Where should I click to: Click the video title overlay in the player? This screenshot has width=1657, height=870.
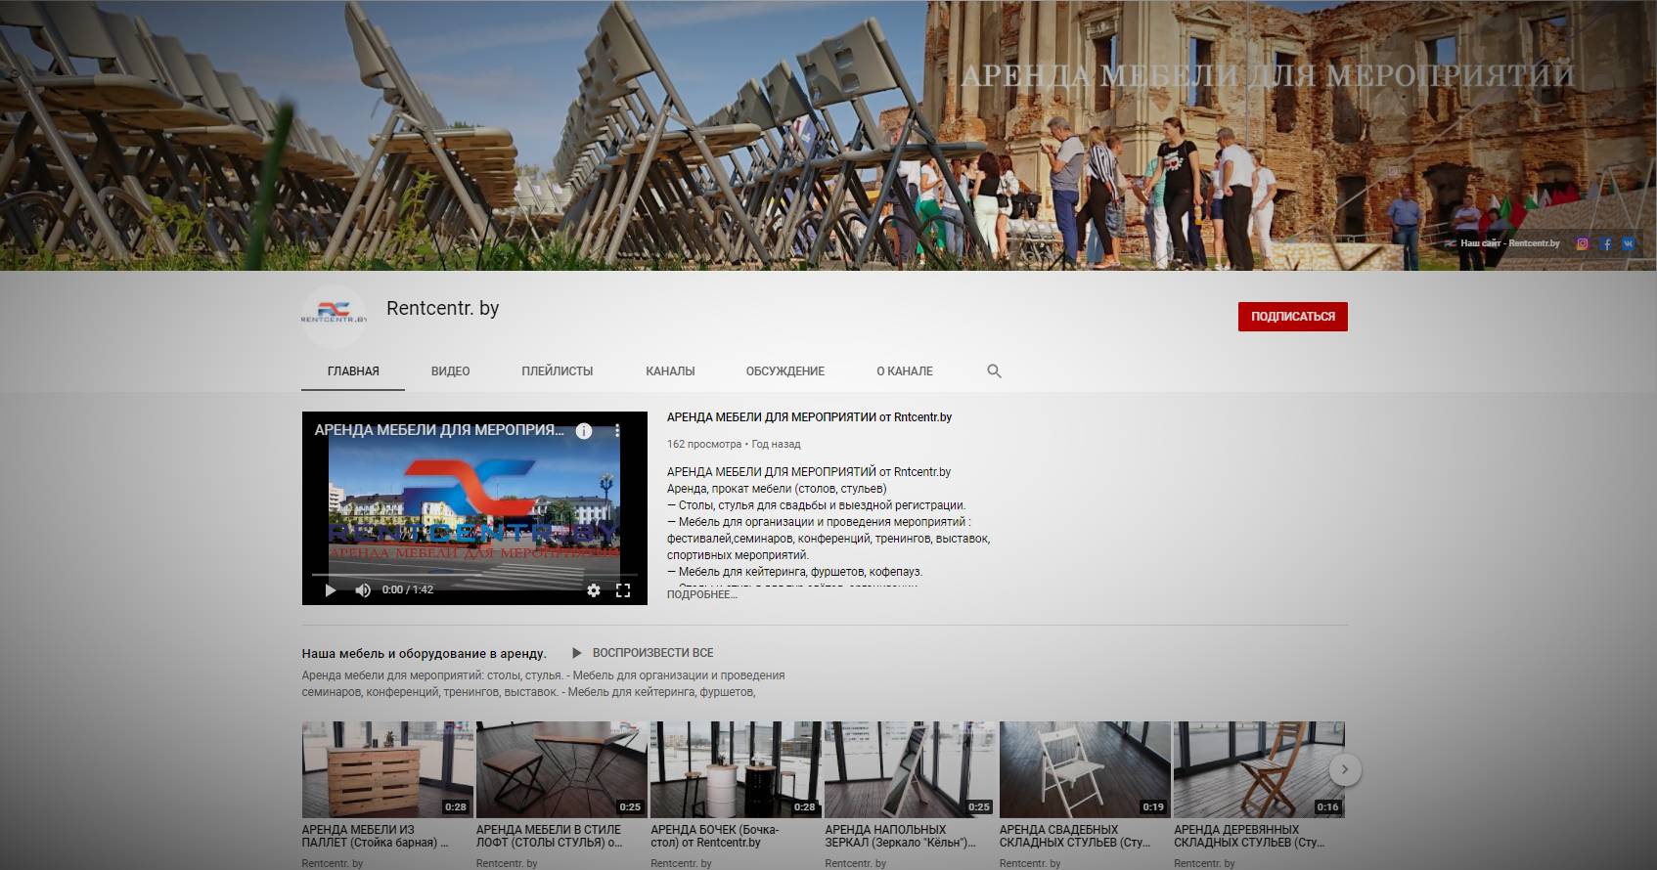439,430
